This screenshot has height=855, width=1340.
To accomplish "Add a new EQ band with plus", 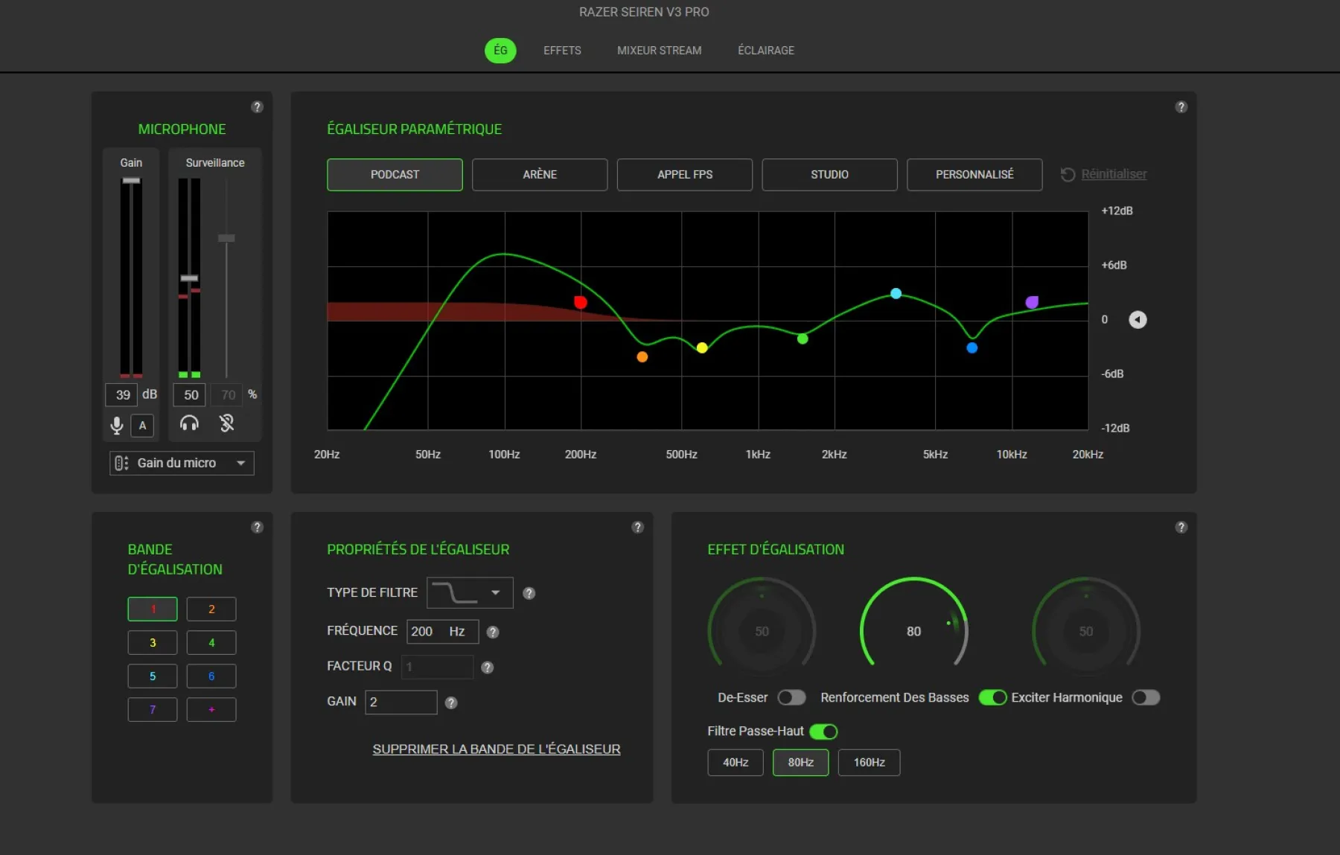I will (211, 710).
